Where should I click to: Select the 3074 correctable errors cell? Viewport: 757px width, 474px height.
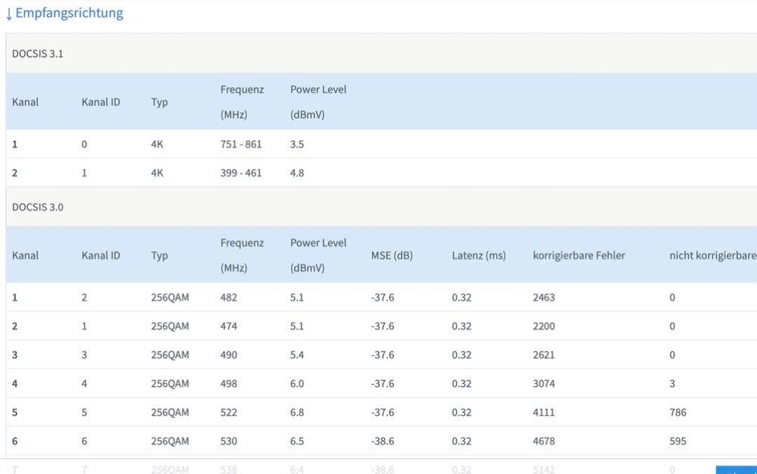pyautogui.click(x=544, y=384)
